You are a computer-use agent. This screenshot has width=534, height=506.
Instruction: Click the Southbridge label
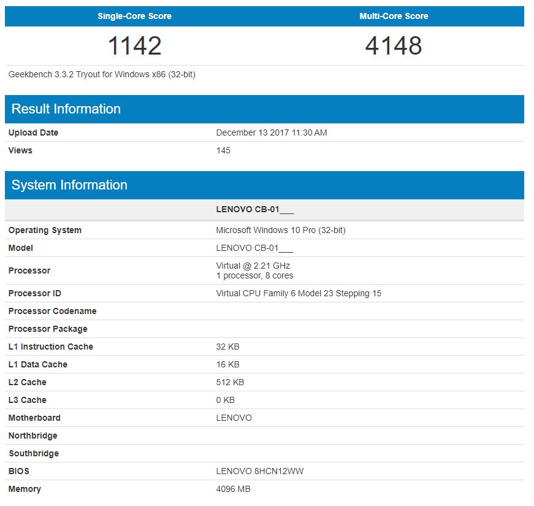[x=33, y=453]
